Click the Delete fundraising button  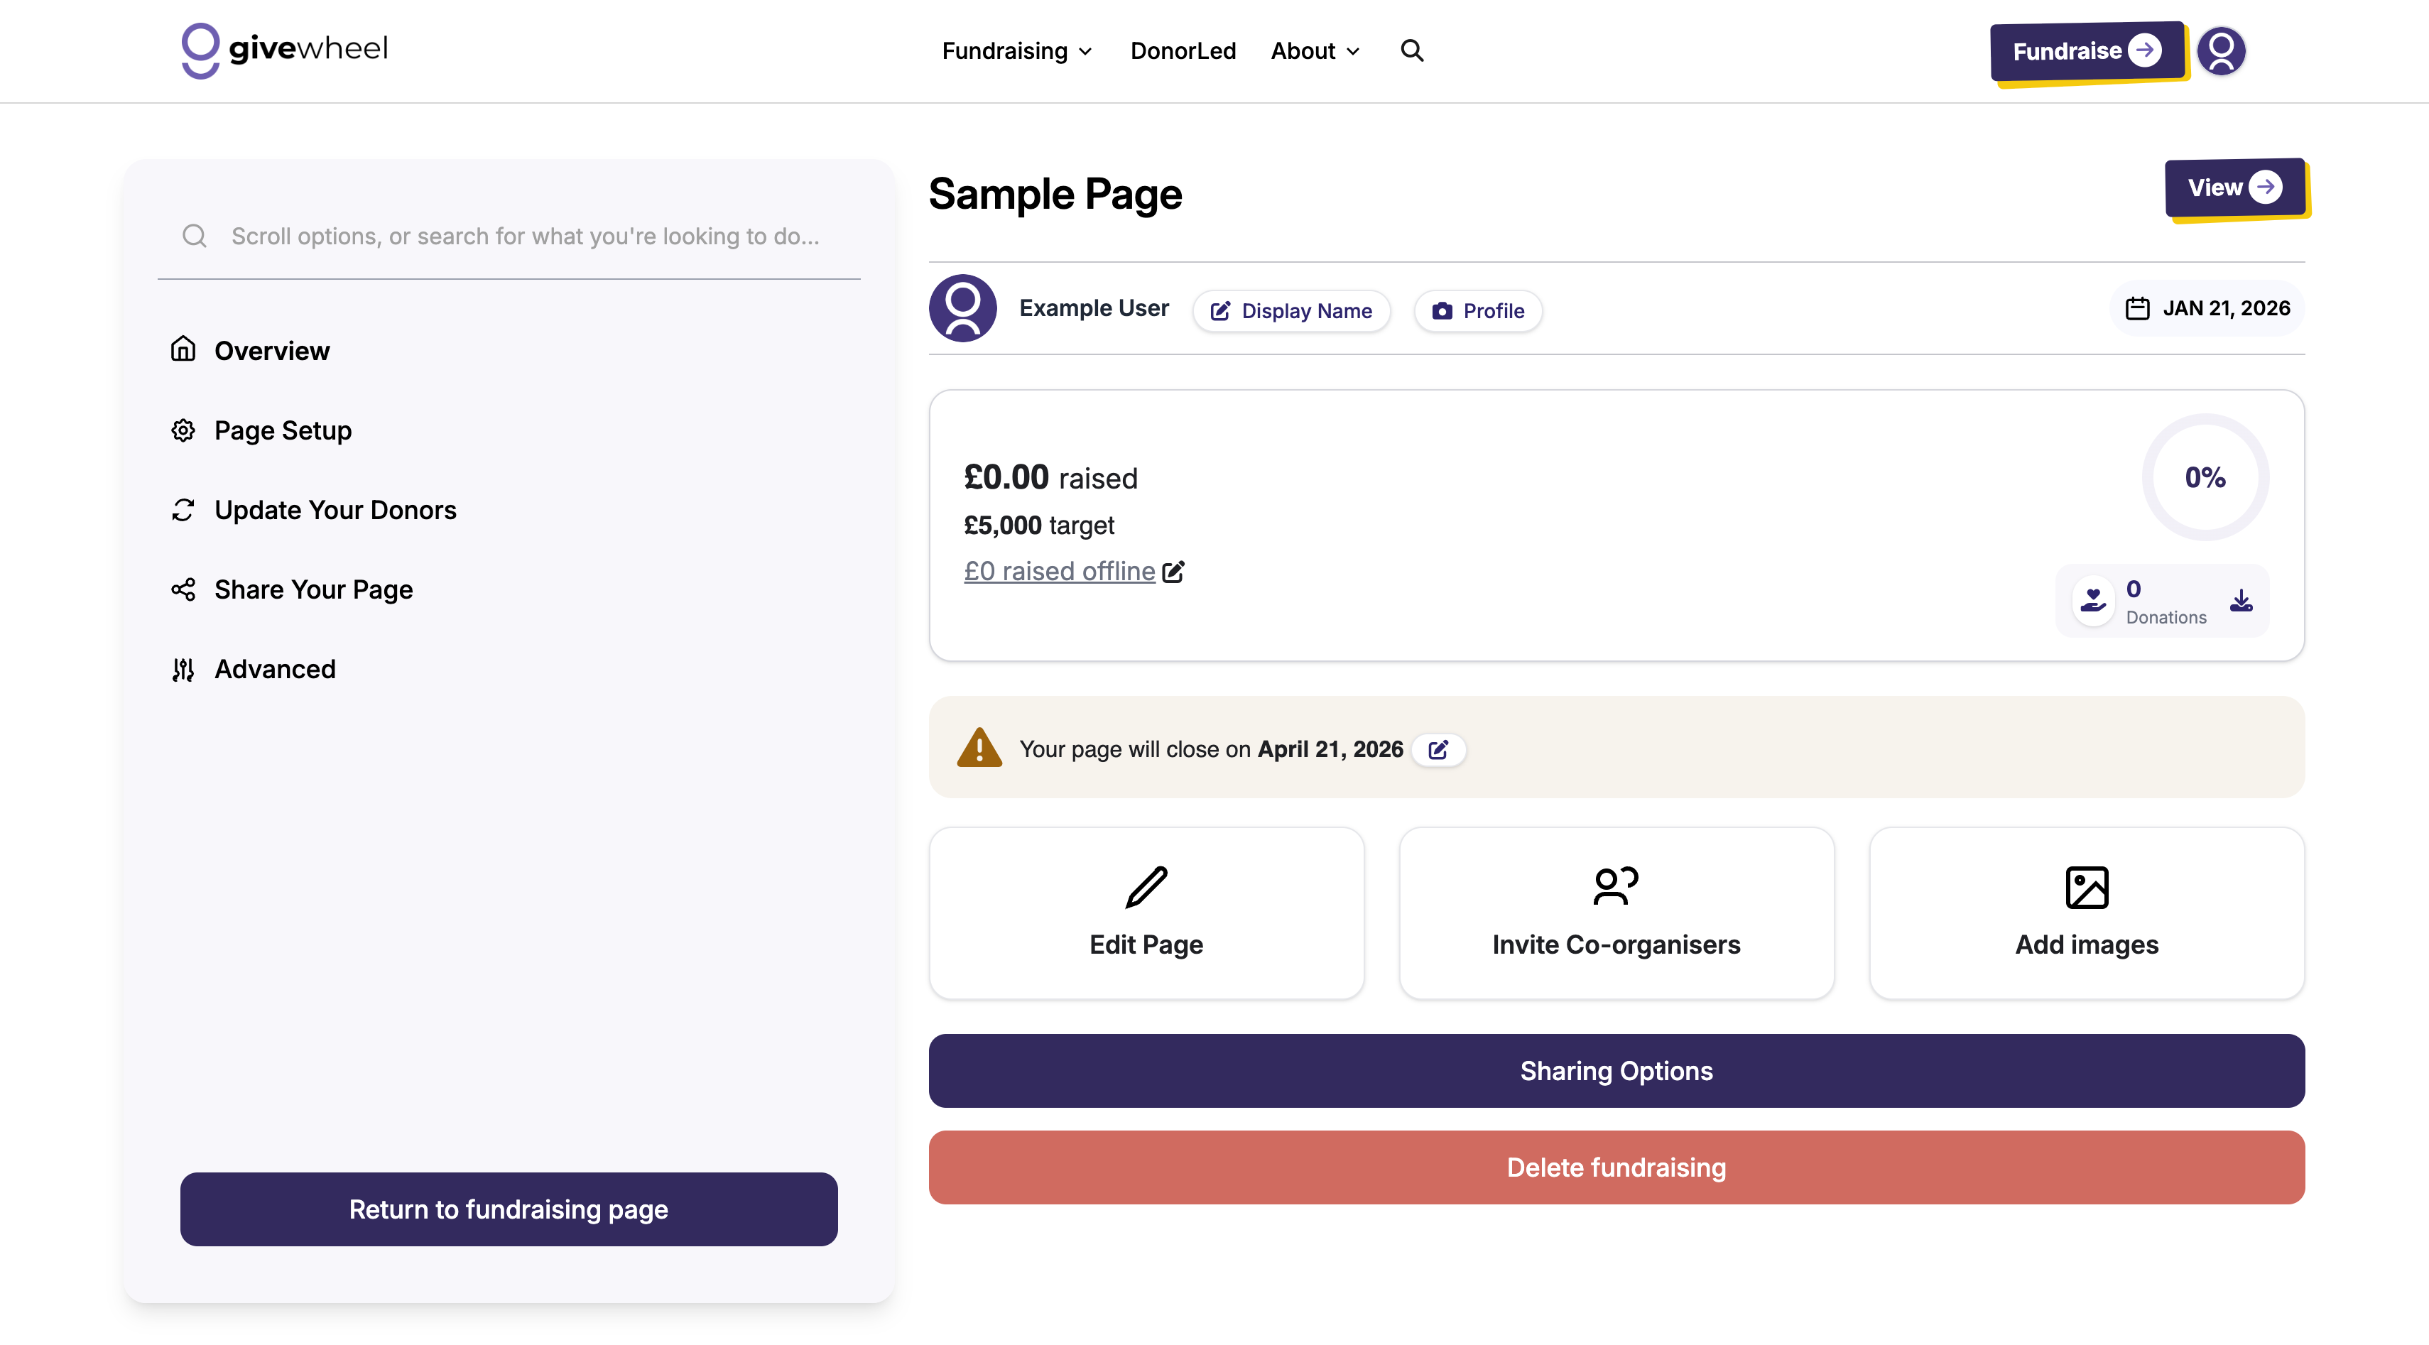pyautogui.click(x=1616, y=1167)
